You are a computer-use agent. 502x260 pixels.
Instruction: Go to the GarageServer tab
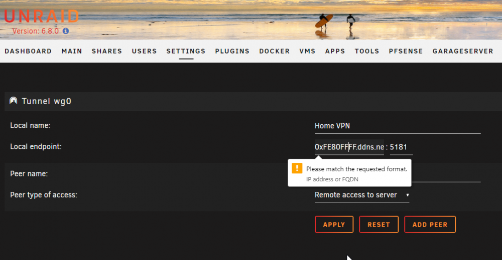pos(463,51)
